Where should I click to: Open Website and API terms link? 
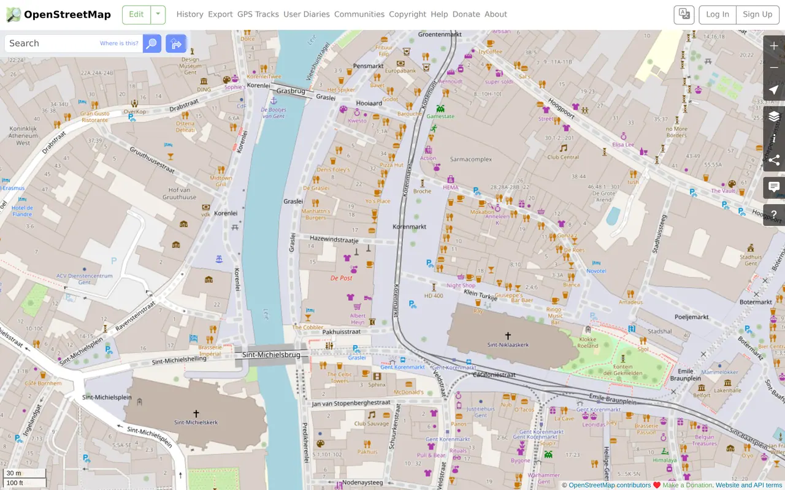click(749, 485)
